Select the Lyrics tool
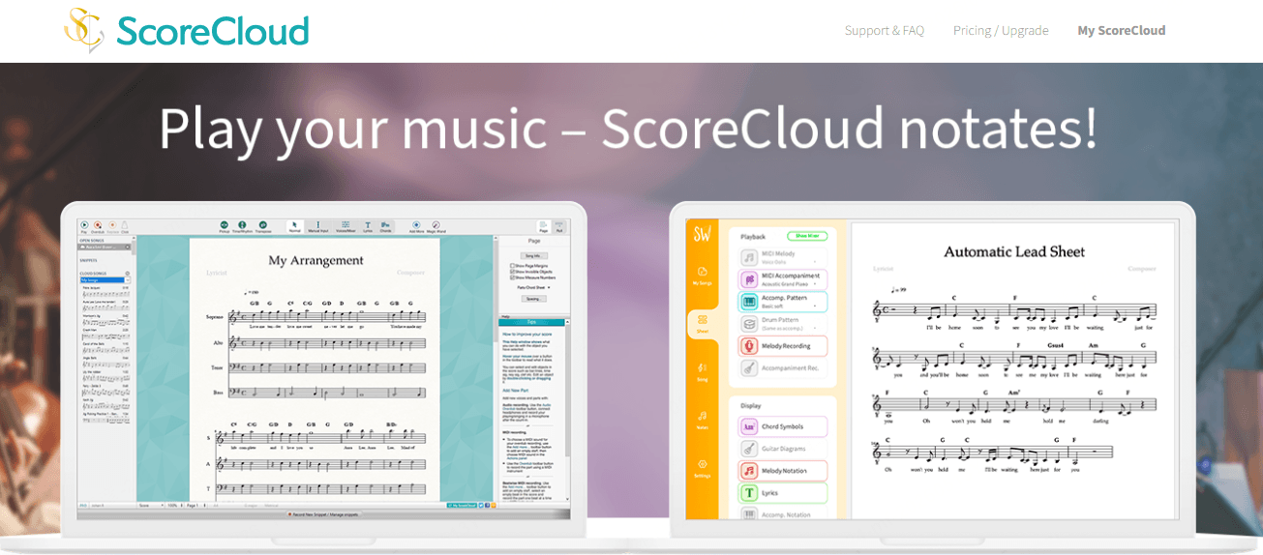Viewport: 1263px width, 555px height. click(368, 227)
